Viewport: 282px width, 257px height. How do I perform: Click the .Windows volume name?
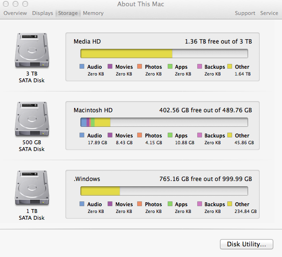point(87,179)
